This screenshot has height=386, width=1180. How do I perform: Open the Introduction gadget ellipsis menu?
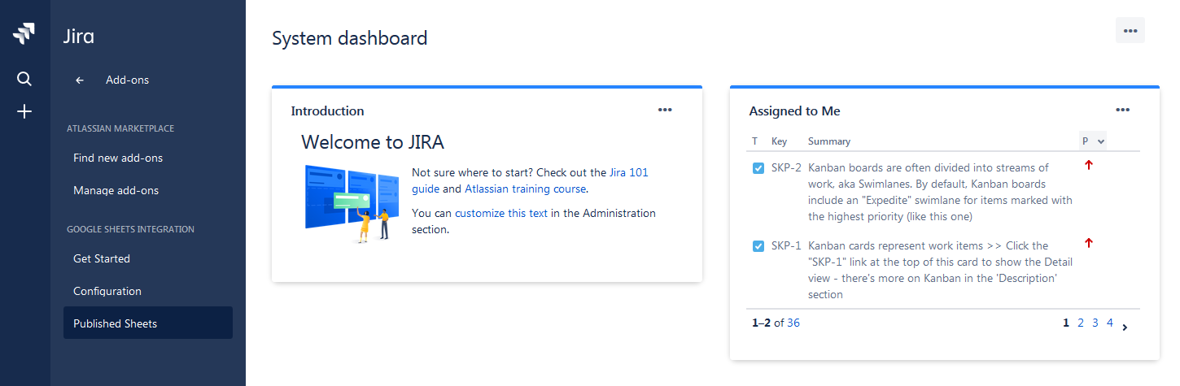pos(665,110)
